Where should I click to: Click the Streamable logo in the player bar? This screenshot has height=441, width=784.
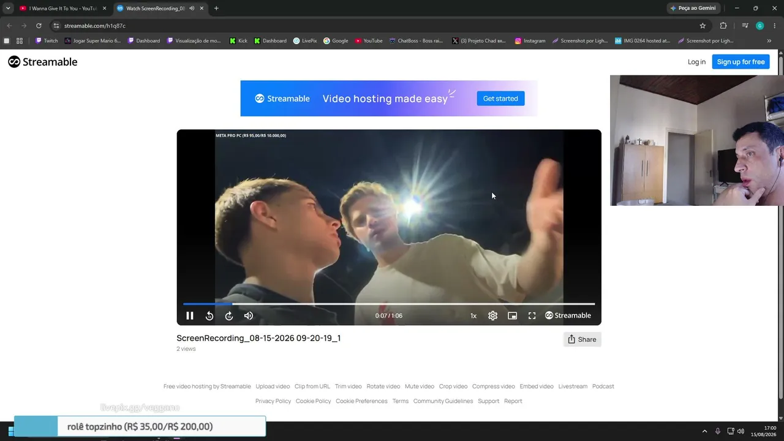pos(568,315)
